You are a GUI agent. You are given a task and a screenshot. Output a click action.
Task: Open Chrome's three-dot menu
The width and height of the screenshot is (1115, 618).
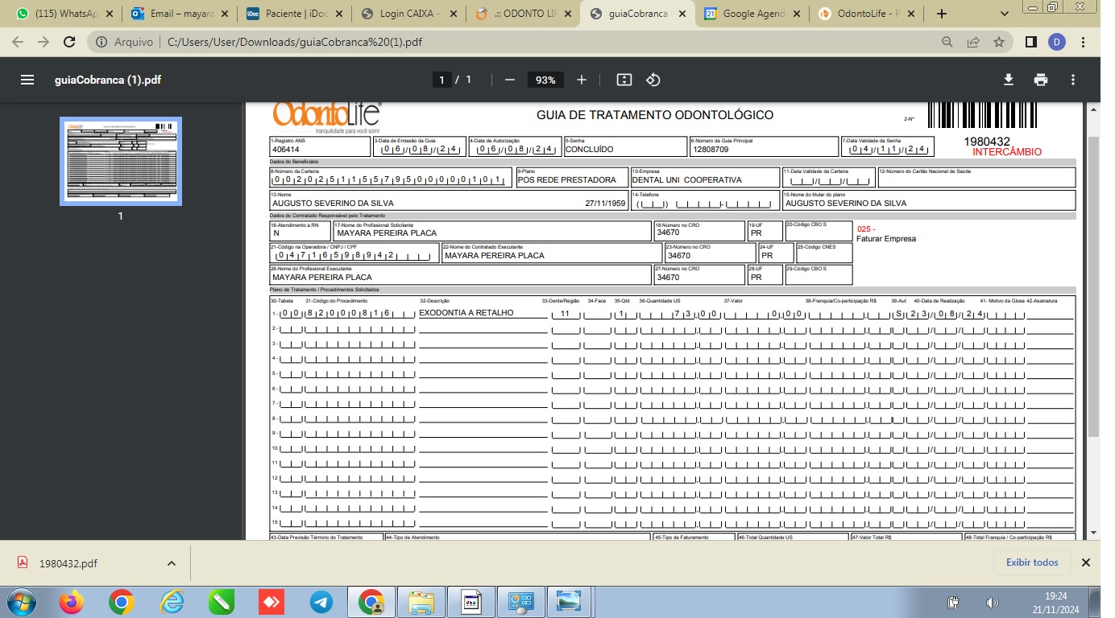pyautogui.click(x=1084, y=42)
